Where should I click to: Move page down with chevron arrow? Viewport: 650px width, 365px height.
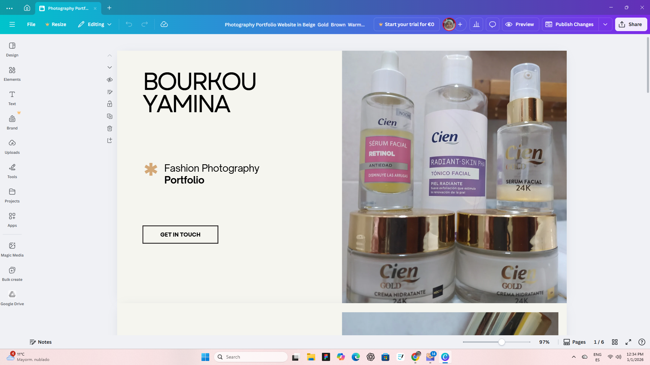[x=110, y=68]
